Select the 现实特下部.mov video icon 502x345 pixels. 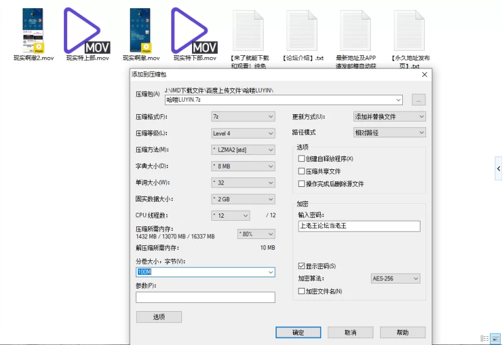click(194, 29)
